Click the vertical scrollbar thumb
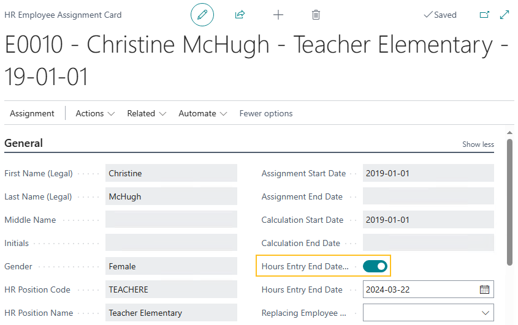 click(509, 202)
